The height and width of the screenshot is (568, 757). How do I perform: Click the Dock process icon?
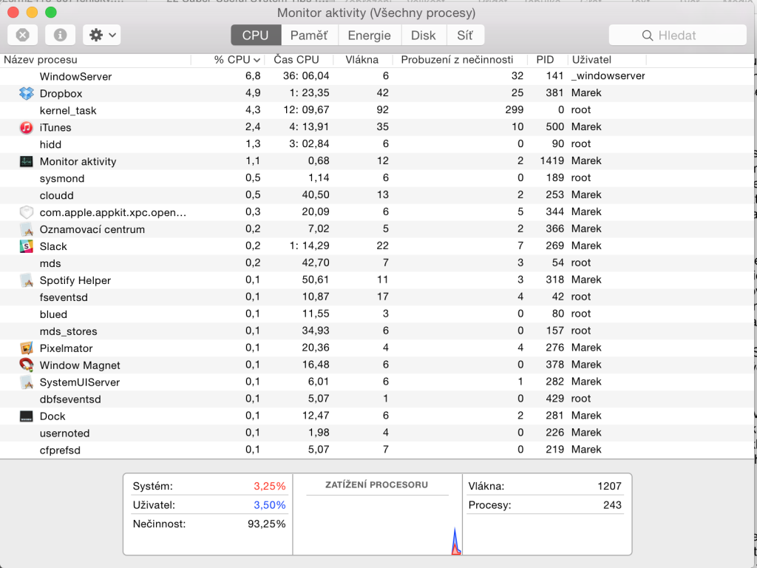tap(26, 416)
